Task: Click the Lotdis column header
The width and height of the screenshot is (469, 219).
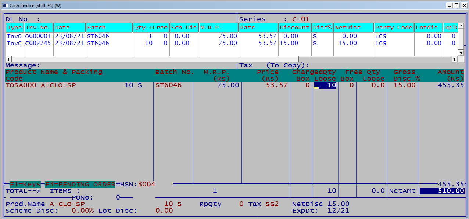Action: [x=429, y=28]
